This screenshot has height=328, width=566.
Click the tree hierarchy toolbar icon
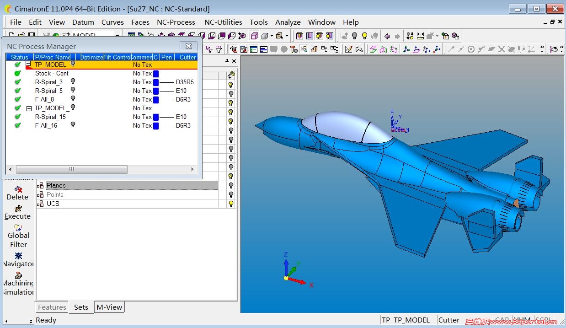point(334,49)
